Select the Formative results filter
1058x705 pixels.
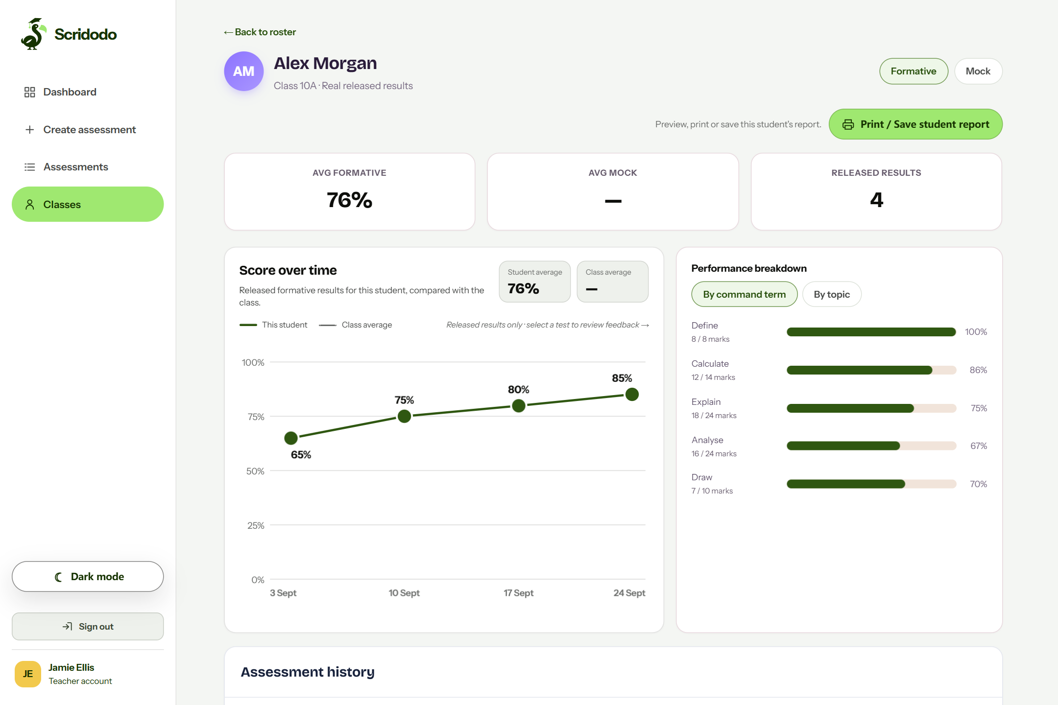pyautogui.click(x=914, y=71)
